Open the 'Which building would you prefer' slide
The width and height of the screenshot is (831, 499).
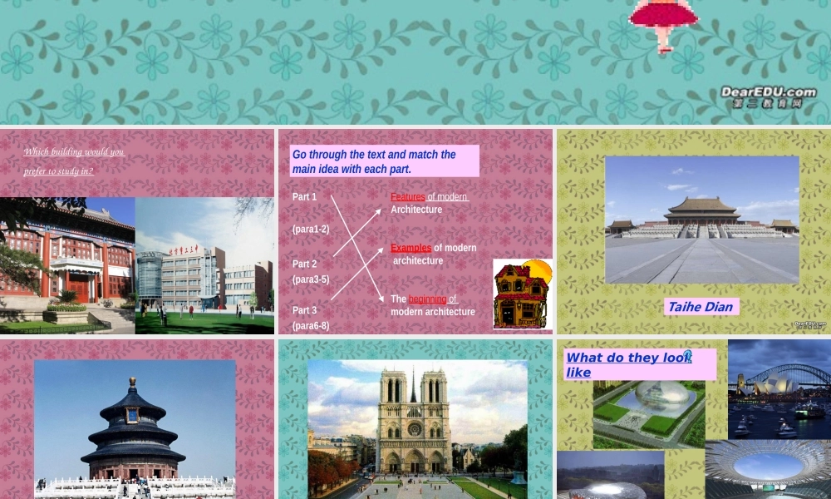coord(137,231)
